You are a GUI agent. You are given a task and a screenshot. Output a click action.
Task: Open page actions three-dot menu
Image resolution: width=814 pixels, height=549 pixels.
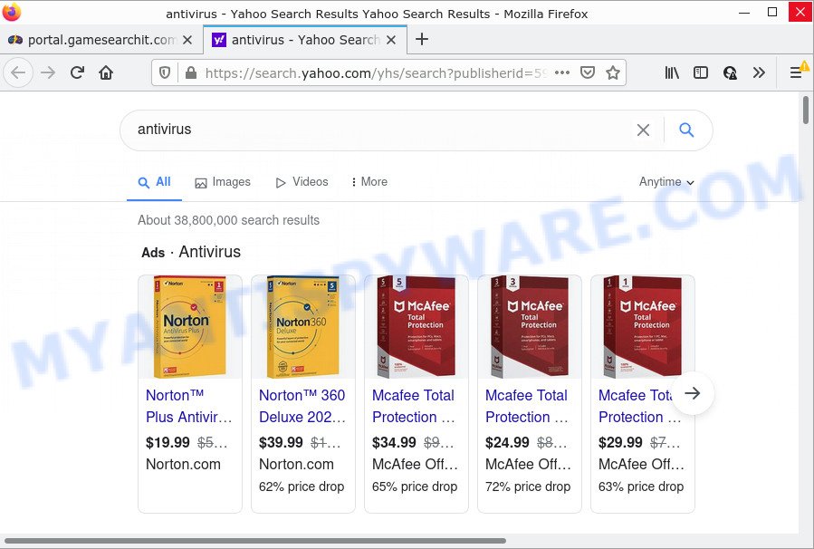[562, 72]
